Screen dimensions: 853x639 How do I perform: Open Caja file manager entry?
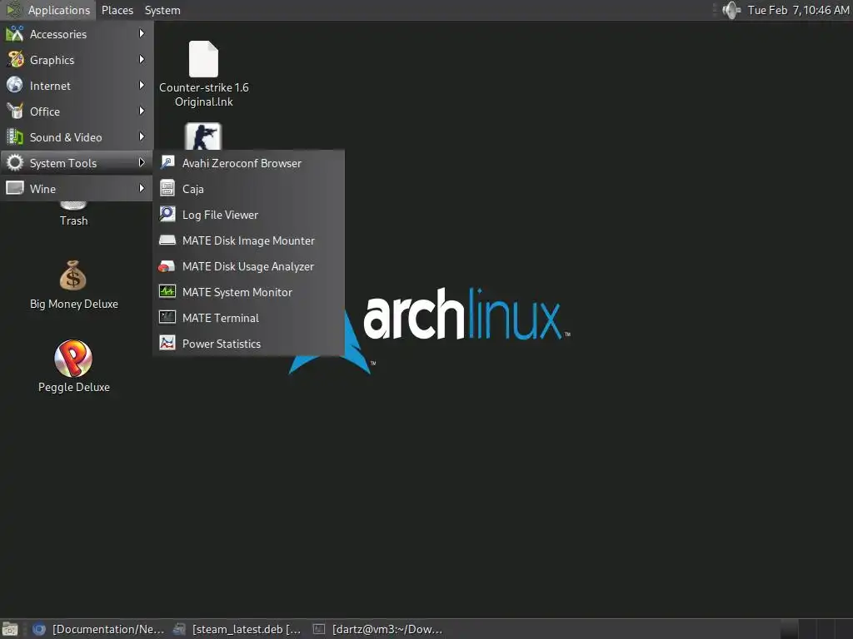(x=249, y=189)
